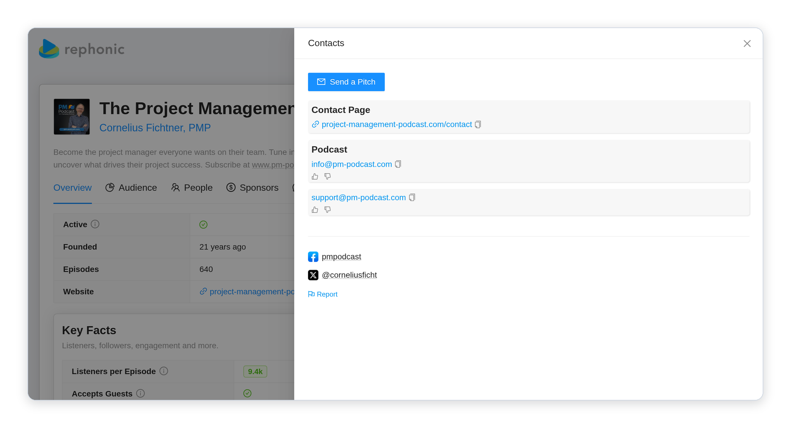Close the Contacts panel
Screen dimensions: 791x428
click(747, 43)
